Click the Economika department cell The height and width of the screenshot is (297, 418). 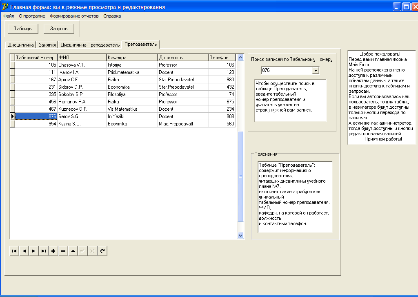[132, 87]
